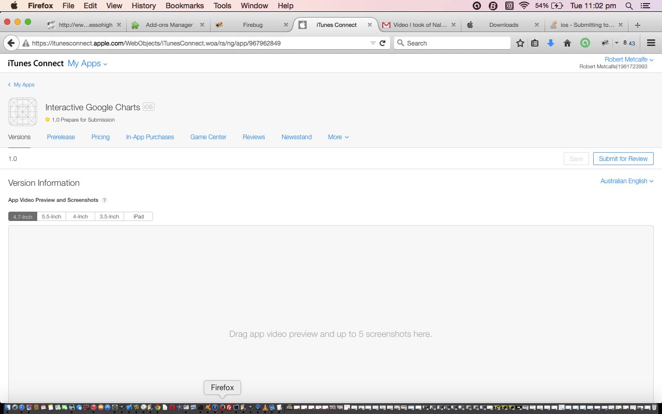Toggle the Firebug bug icon in toolbar
The width and height of the screenshot is (662, 414).
pyautogui.click(x=605, y=43)
